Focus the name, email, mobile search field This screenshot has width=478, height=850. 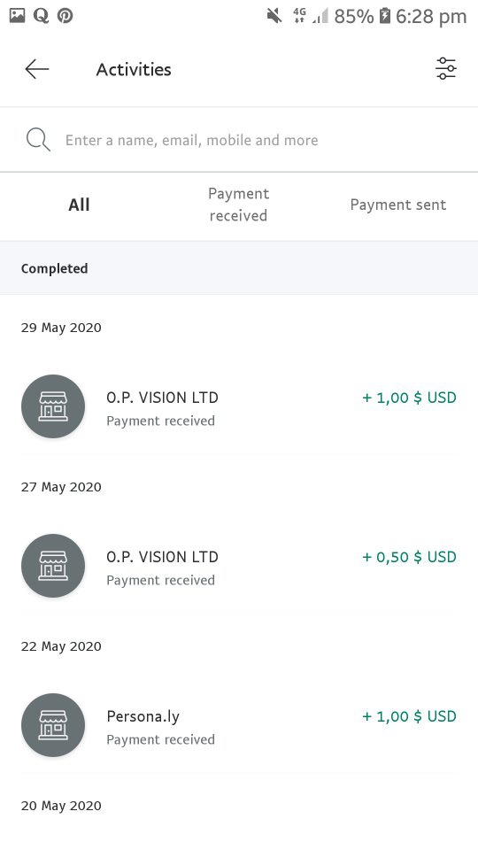(239, 140)
